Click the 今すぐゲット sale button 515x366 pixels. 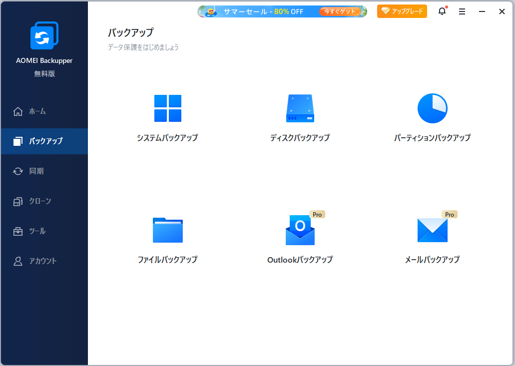click(340, 11)
